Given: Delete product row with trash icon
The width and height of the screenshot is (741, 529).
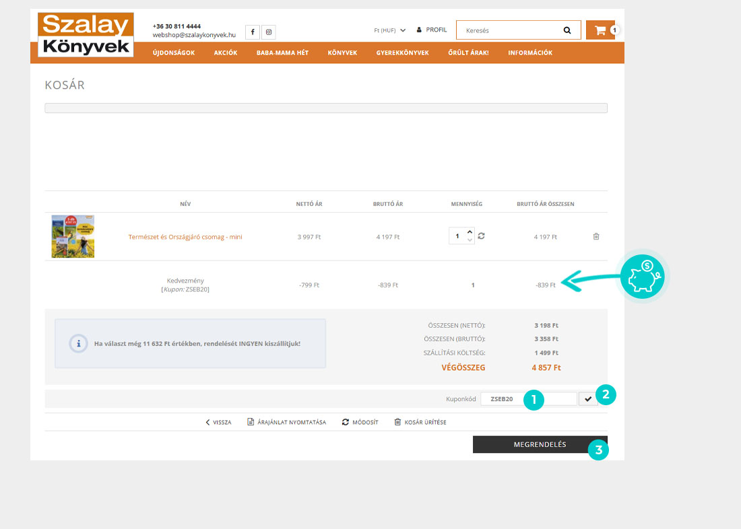Looking at the screenshot, I should (596, 236).
